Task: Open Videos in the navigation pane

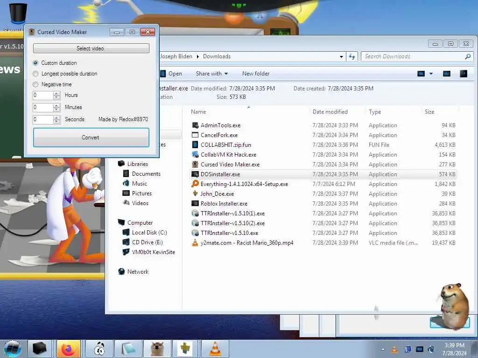Action: point(140,203)
